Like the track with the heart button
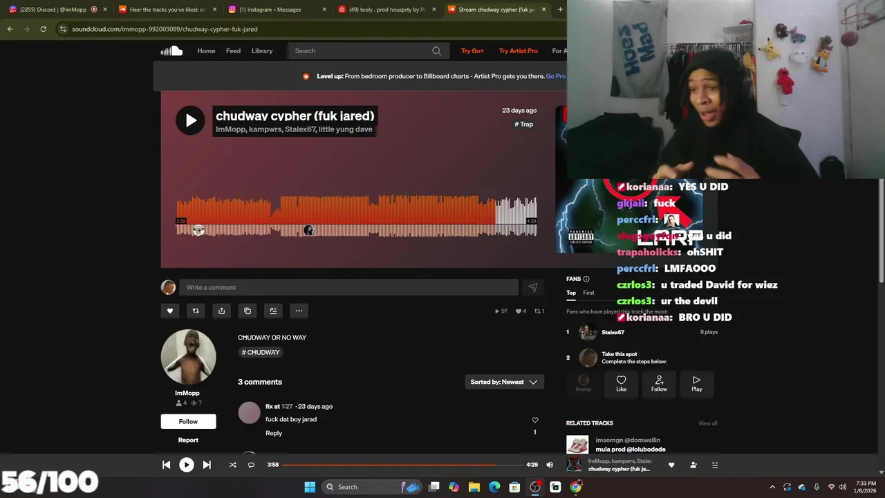 (x=170, y=311)
